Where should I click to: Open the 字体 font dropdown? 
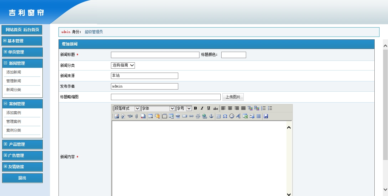click(x=158, y=108)
